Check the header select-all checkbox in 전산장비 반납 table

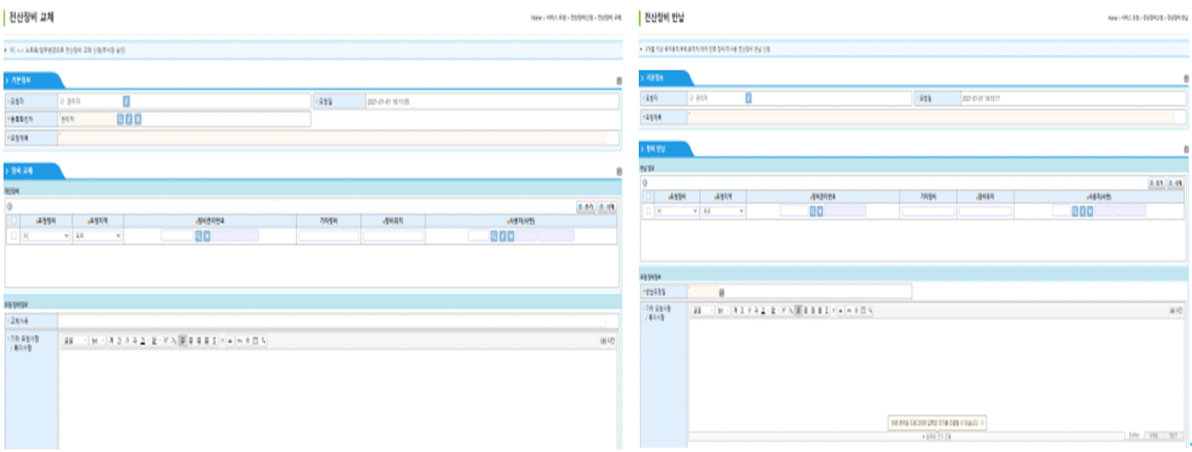tap(647, 196)
